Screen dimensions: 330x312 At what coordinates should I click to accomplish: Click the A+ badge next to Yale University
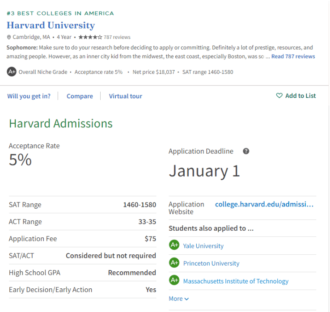[174, 245]
